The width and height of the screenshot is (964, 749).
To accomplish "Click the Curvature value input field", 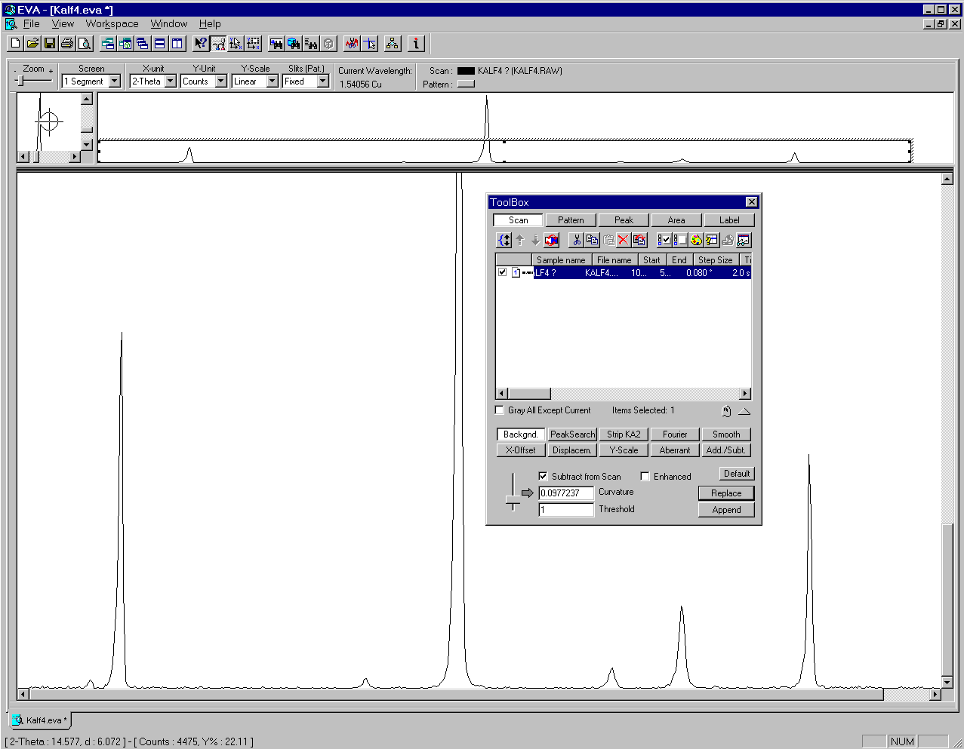I will coord(565,493).
